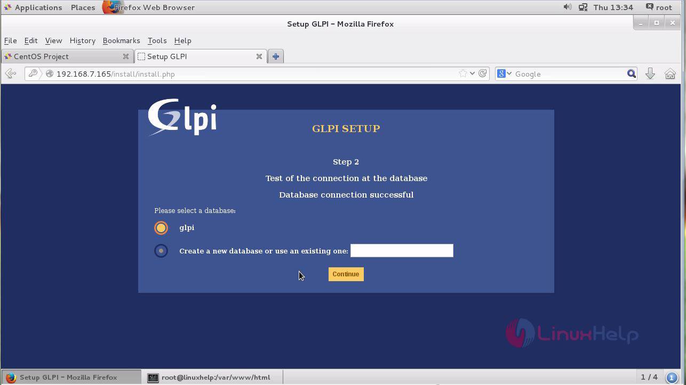
Task: Open the Tools menu
Action: click(x=157, y=40)
